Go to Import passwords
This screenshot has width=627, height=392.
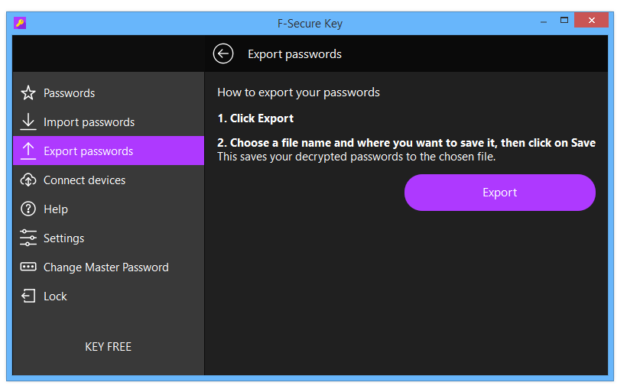109,121
